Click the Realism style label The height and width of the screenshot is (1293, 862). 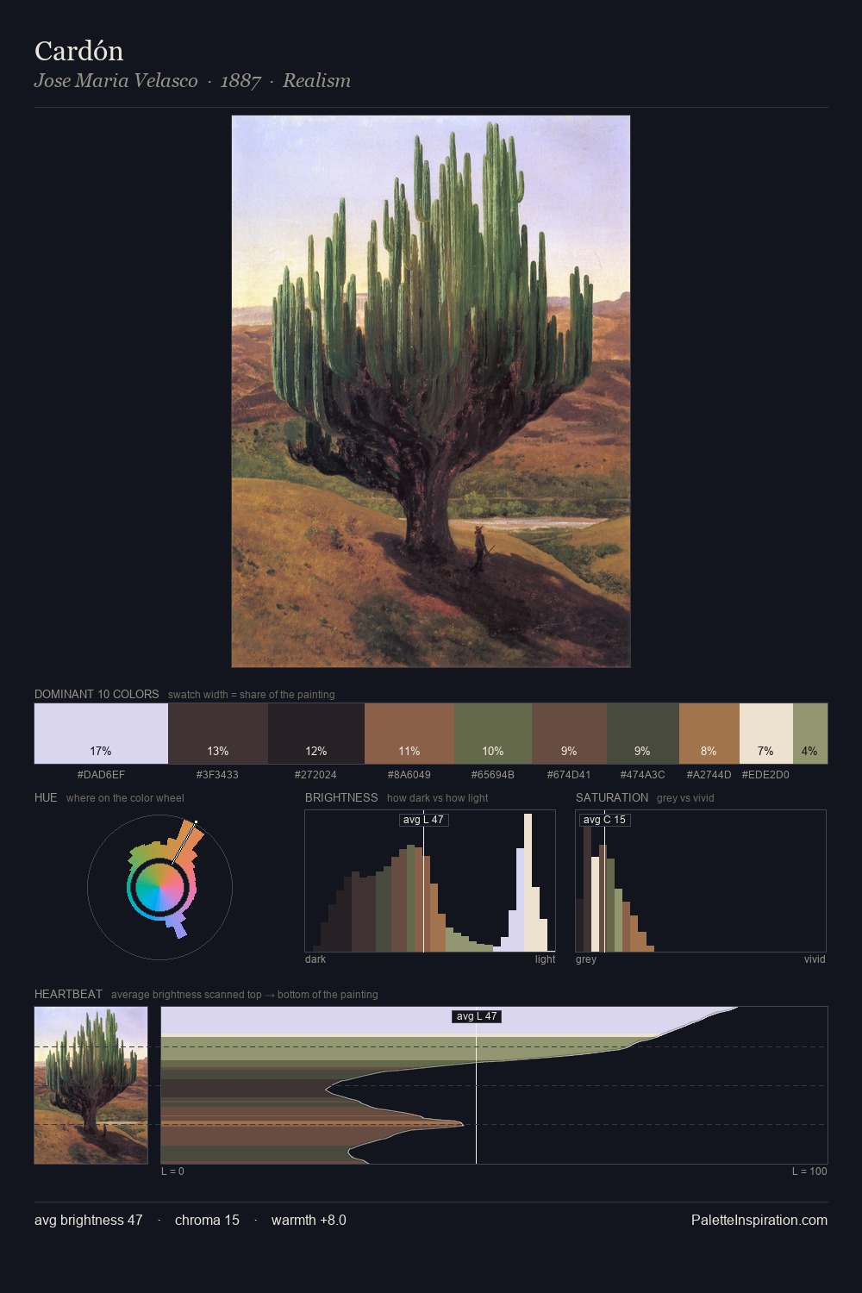tap(316, 81)
